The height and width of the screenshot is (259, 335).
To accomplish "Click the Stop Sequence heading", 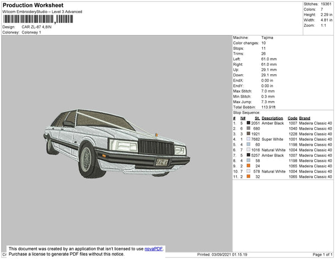I will pos(247,112).
